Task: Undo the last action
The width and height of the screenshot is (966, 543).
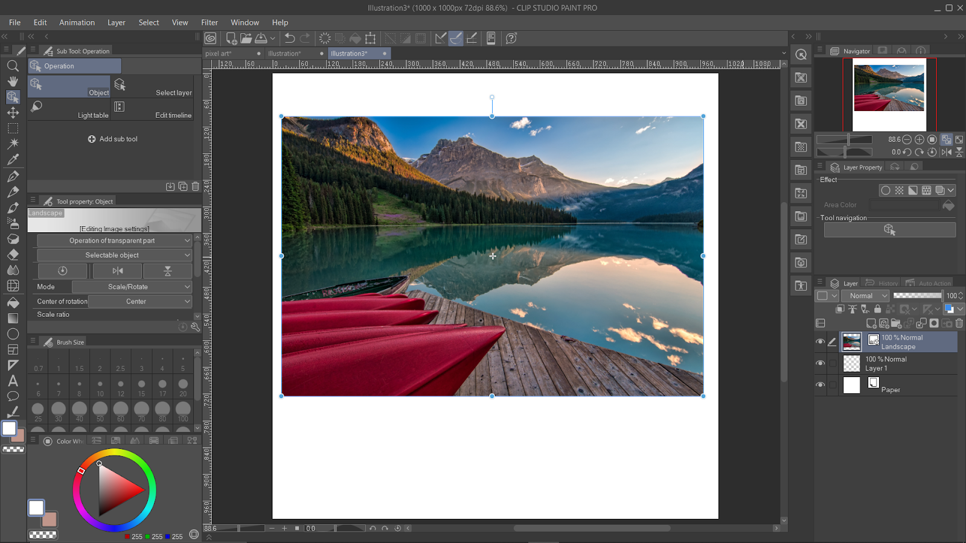Action: [290, 39]
